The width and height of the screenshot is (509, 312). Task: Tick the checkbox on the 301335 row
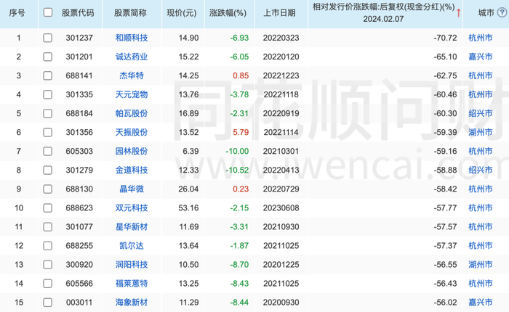48,94
